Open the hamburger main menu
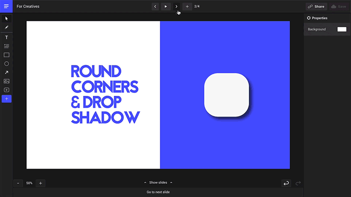Viewport: 351px width, 197px height. coord(6,7)
